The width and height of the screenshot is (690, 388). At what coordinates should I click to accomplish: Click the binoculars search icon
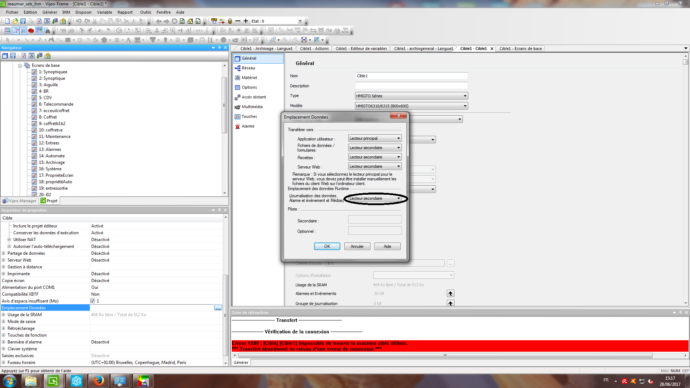click(x=47, y=31)
